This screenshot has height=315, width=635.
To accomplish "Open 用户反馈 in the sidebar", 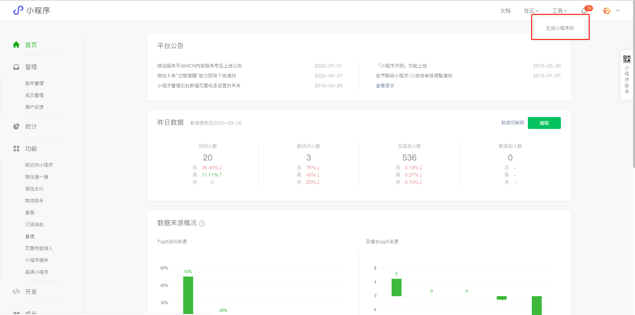I will 34,107.
